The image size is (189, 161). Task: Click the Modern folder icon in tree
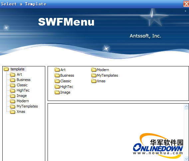point(13,101)
